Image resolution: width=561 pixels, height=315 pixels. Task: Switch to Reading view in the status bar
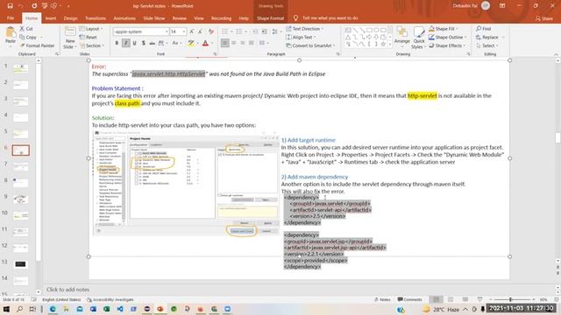point(465,299)
